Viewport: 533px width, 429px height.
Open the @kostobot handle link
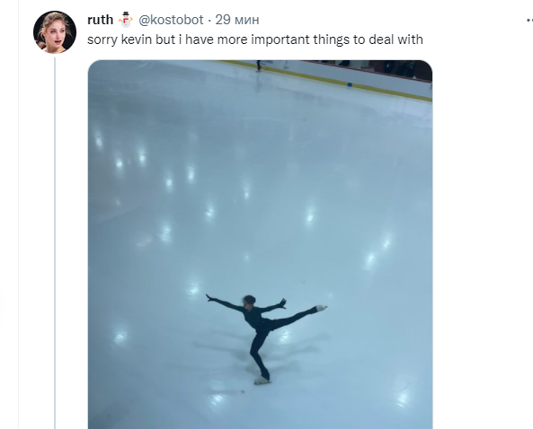(171, 20)
